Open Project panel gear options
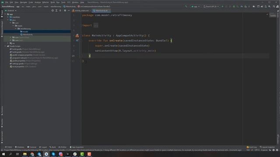This screenshot has height=157, width=280. point(65,10)
